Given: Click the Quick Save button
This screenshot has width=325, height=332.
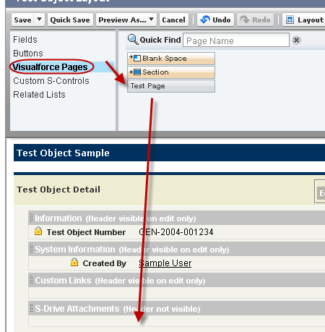Looking at the screenshot, I should [x=70, y=20].
